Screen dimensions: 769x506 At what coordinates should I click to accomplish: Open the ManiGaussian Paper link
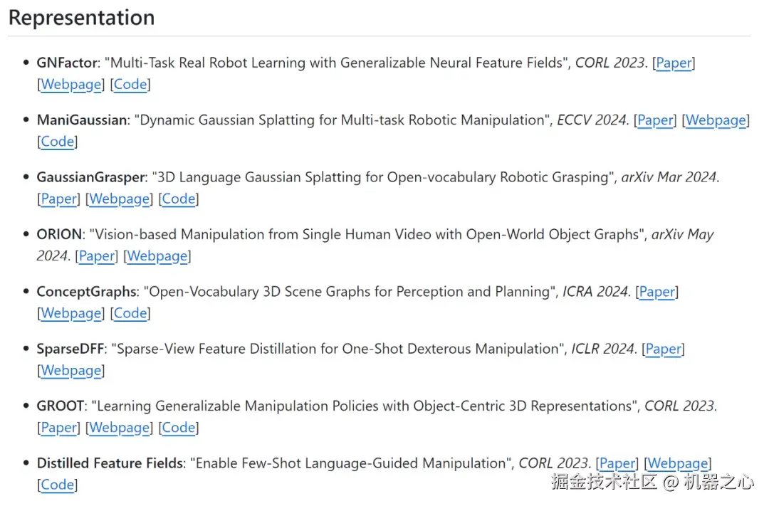[655, 120]
